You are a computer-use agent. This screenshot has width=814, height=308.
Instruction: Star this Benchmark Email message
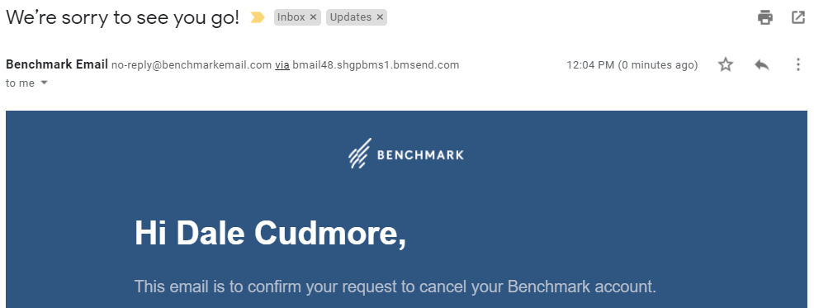[x=726, y=65]
